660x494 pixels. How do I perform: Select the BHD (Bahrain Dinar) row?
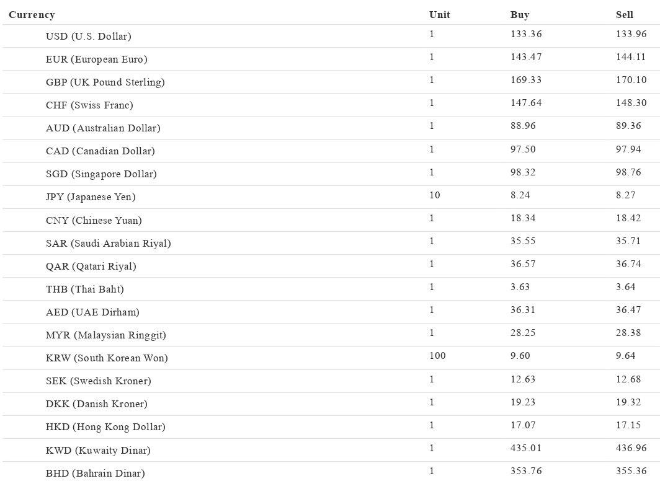click(x=95, y=474)
